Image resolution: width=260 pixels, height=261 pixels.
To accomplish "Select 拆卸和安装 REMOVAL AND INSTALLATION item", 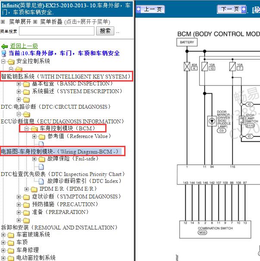I will pyautogui.click(x=60, y=227).
